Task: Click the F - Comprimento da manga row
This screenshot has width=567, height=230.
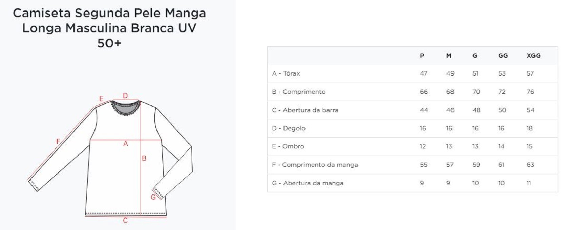Action: click(413, 165)
